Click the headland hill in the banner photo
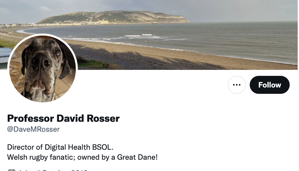This screenshot has height=171, width=299. (x=115, y=17)
